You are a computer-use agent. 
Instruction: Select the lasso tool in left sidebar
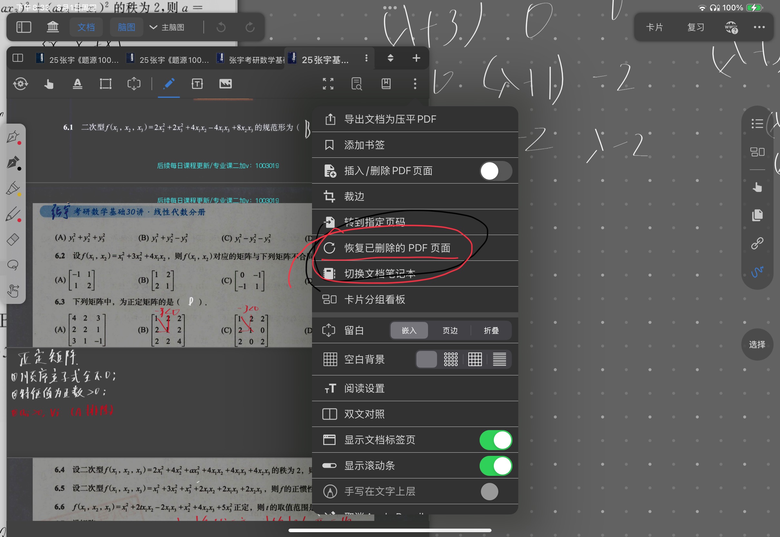click(x=13, y=265)
